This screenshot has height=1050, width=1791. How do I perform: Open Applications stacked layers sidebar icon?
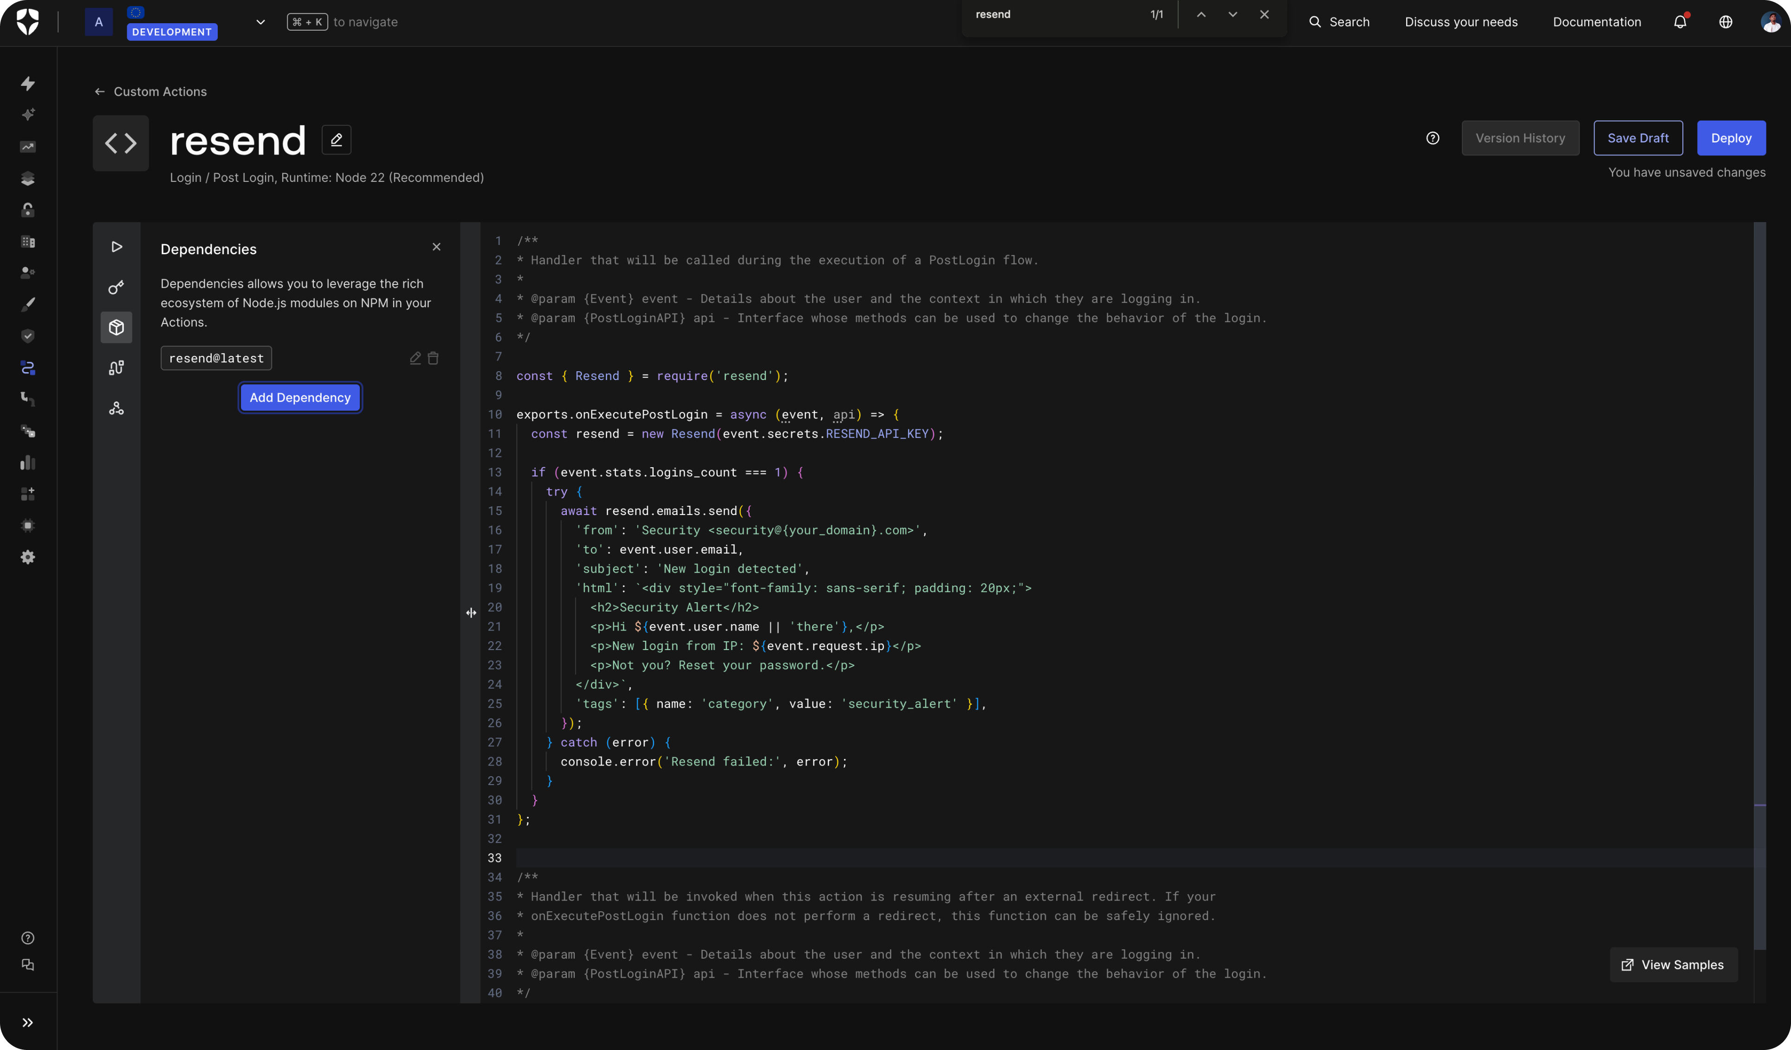28,178
